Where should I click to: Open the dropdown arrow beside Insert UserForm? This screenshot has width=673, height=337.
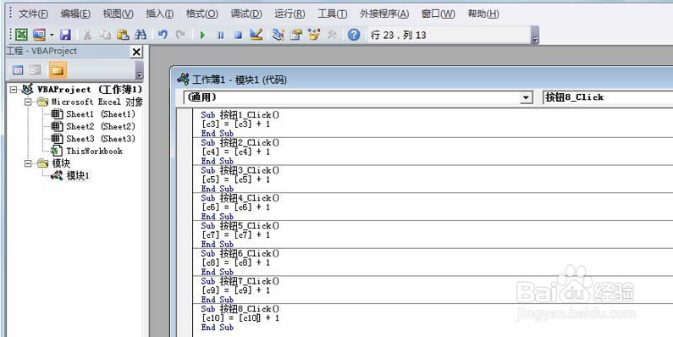52,35
